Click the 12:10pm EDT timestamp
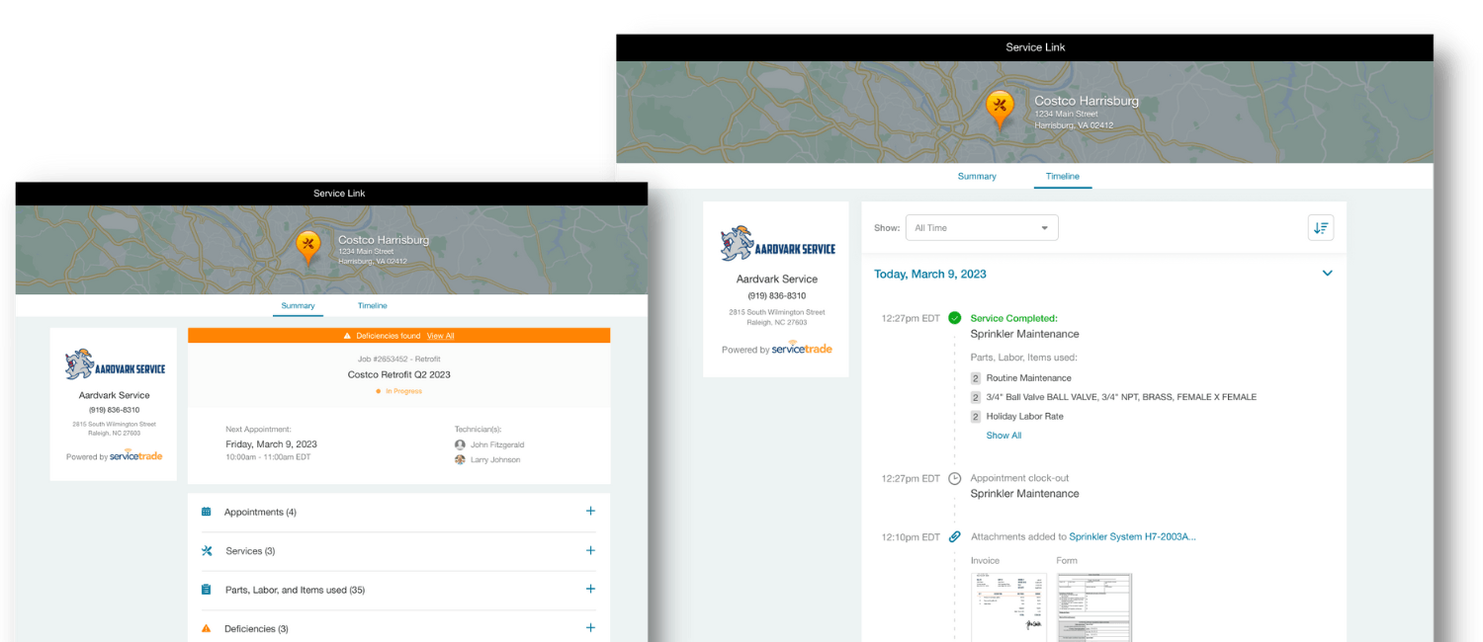The width and height of the screenshot is (1483, 642). point(911,537)
